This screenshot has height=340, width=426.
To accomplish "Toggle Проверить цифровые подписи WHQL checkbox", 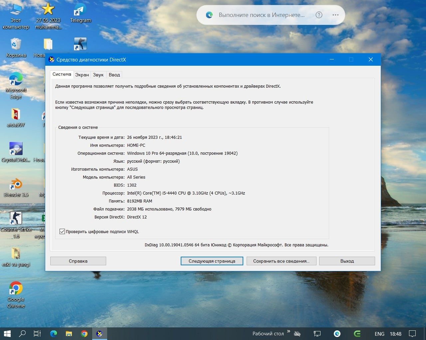I will (x=62, y=231).
